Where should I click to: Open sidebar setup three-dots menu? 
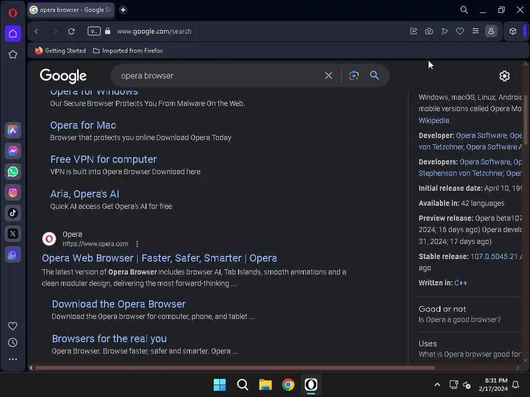point(13,359)
